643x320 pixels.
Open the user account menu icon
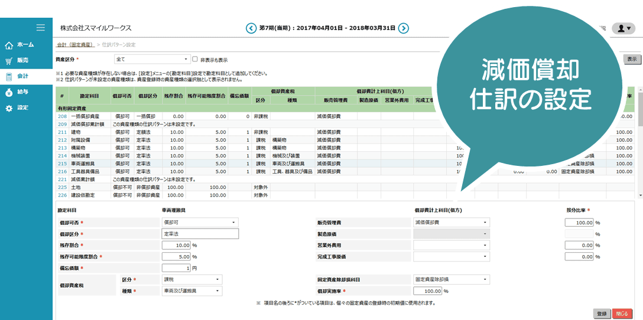[x=623, y=28]
